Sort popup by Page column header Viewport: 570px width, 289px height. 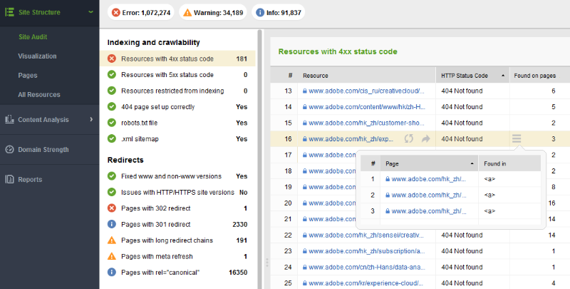pyautogui.click(x=430, y=163)
